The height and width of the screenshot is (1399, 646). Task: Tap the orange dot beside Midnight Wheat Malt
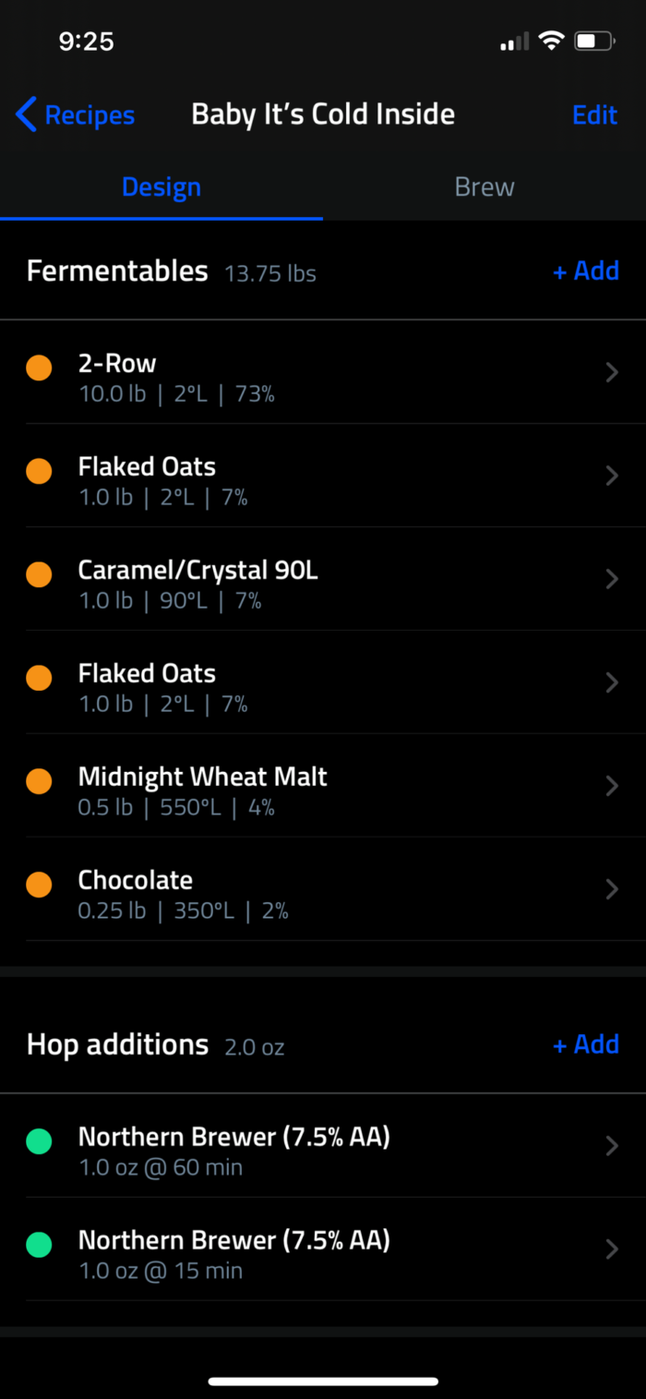(39, 782)
